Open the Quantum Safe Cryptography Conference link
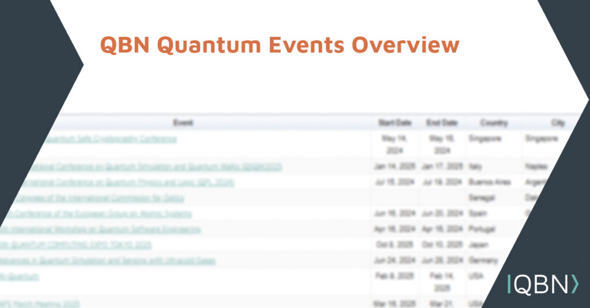This screenshot has height=308, width=590. tap(111, 139)
